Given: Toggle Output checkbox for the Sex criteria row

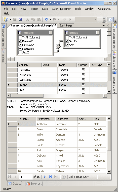Looking at the screenshot, I should coord(83,90).
